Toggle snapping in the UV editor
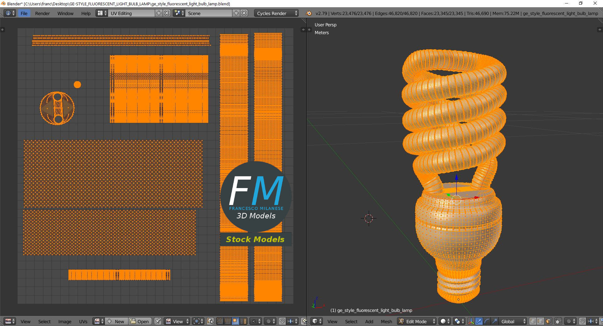This screenshot has width=603, height=326. point(282,321)
